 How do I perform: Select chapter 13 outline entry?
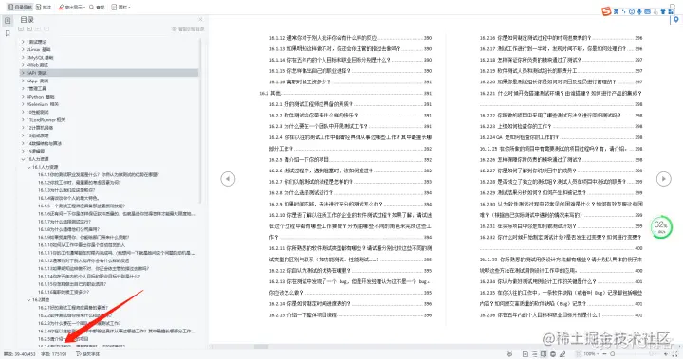coord(38,135)
